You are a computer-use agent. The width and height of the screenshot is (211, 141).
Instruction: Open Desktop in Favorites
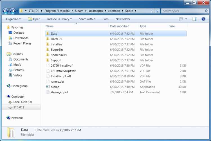click(x=19, y=33)
